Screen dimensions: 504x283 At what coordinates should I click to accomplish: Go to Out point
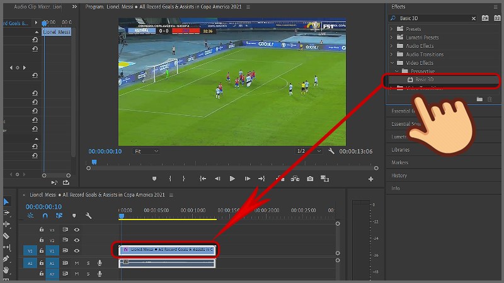point(261,179)
